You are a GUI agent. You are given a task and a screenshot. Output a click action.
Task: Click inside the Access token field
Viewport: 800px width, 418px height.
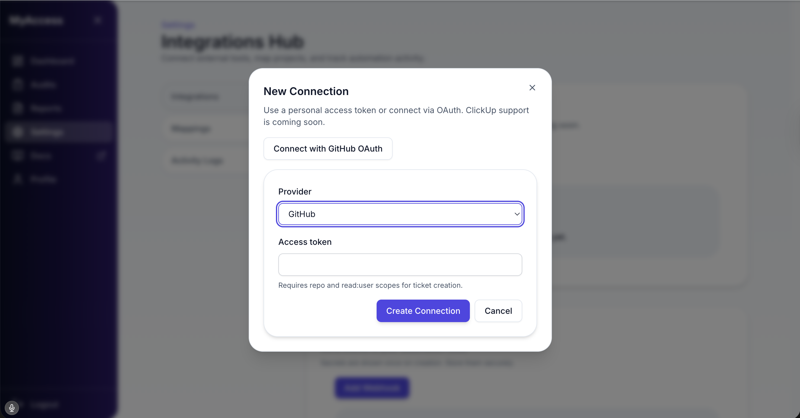tap(400, 265)
